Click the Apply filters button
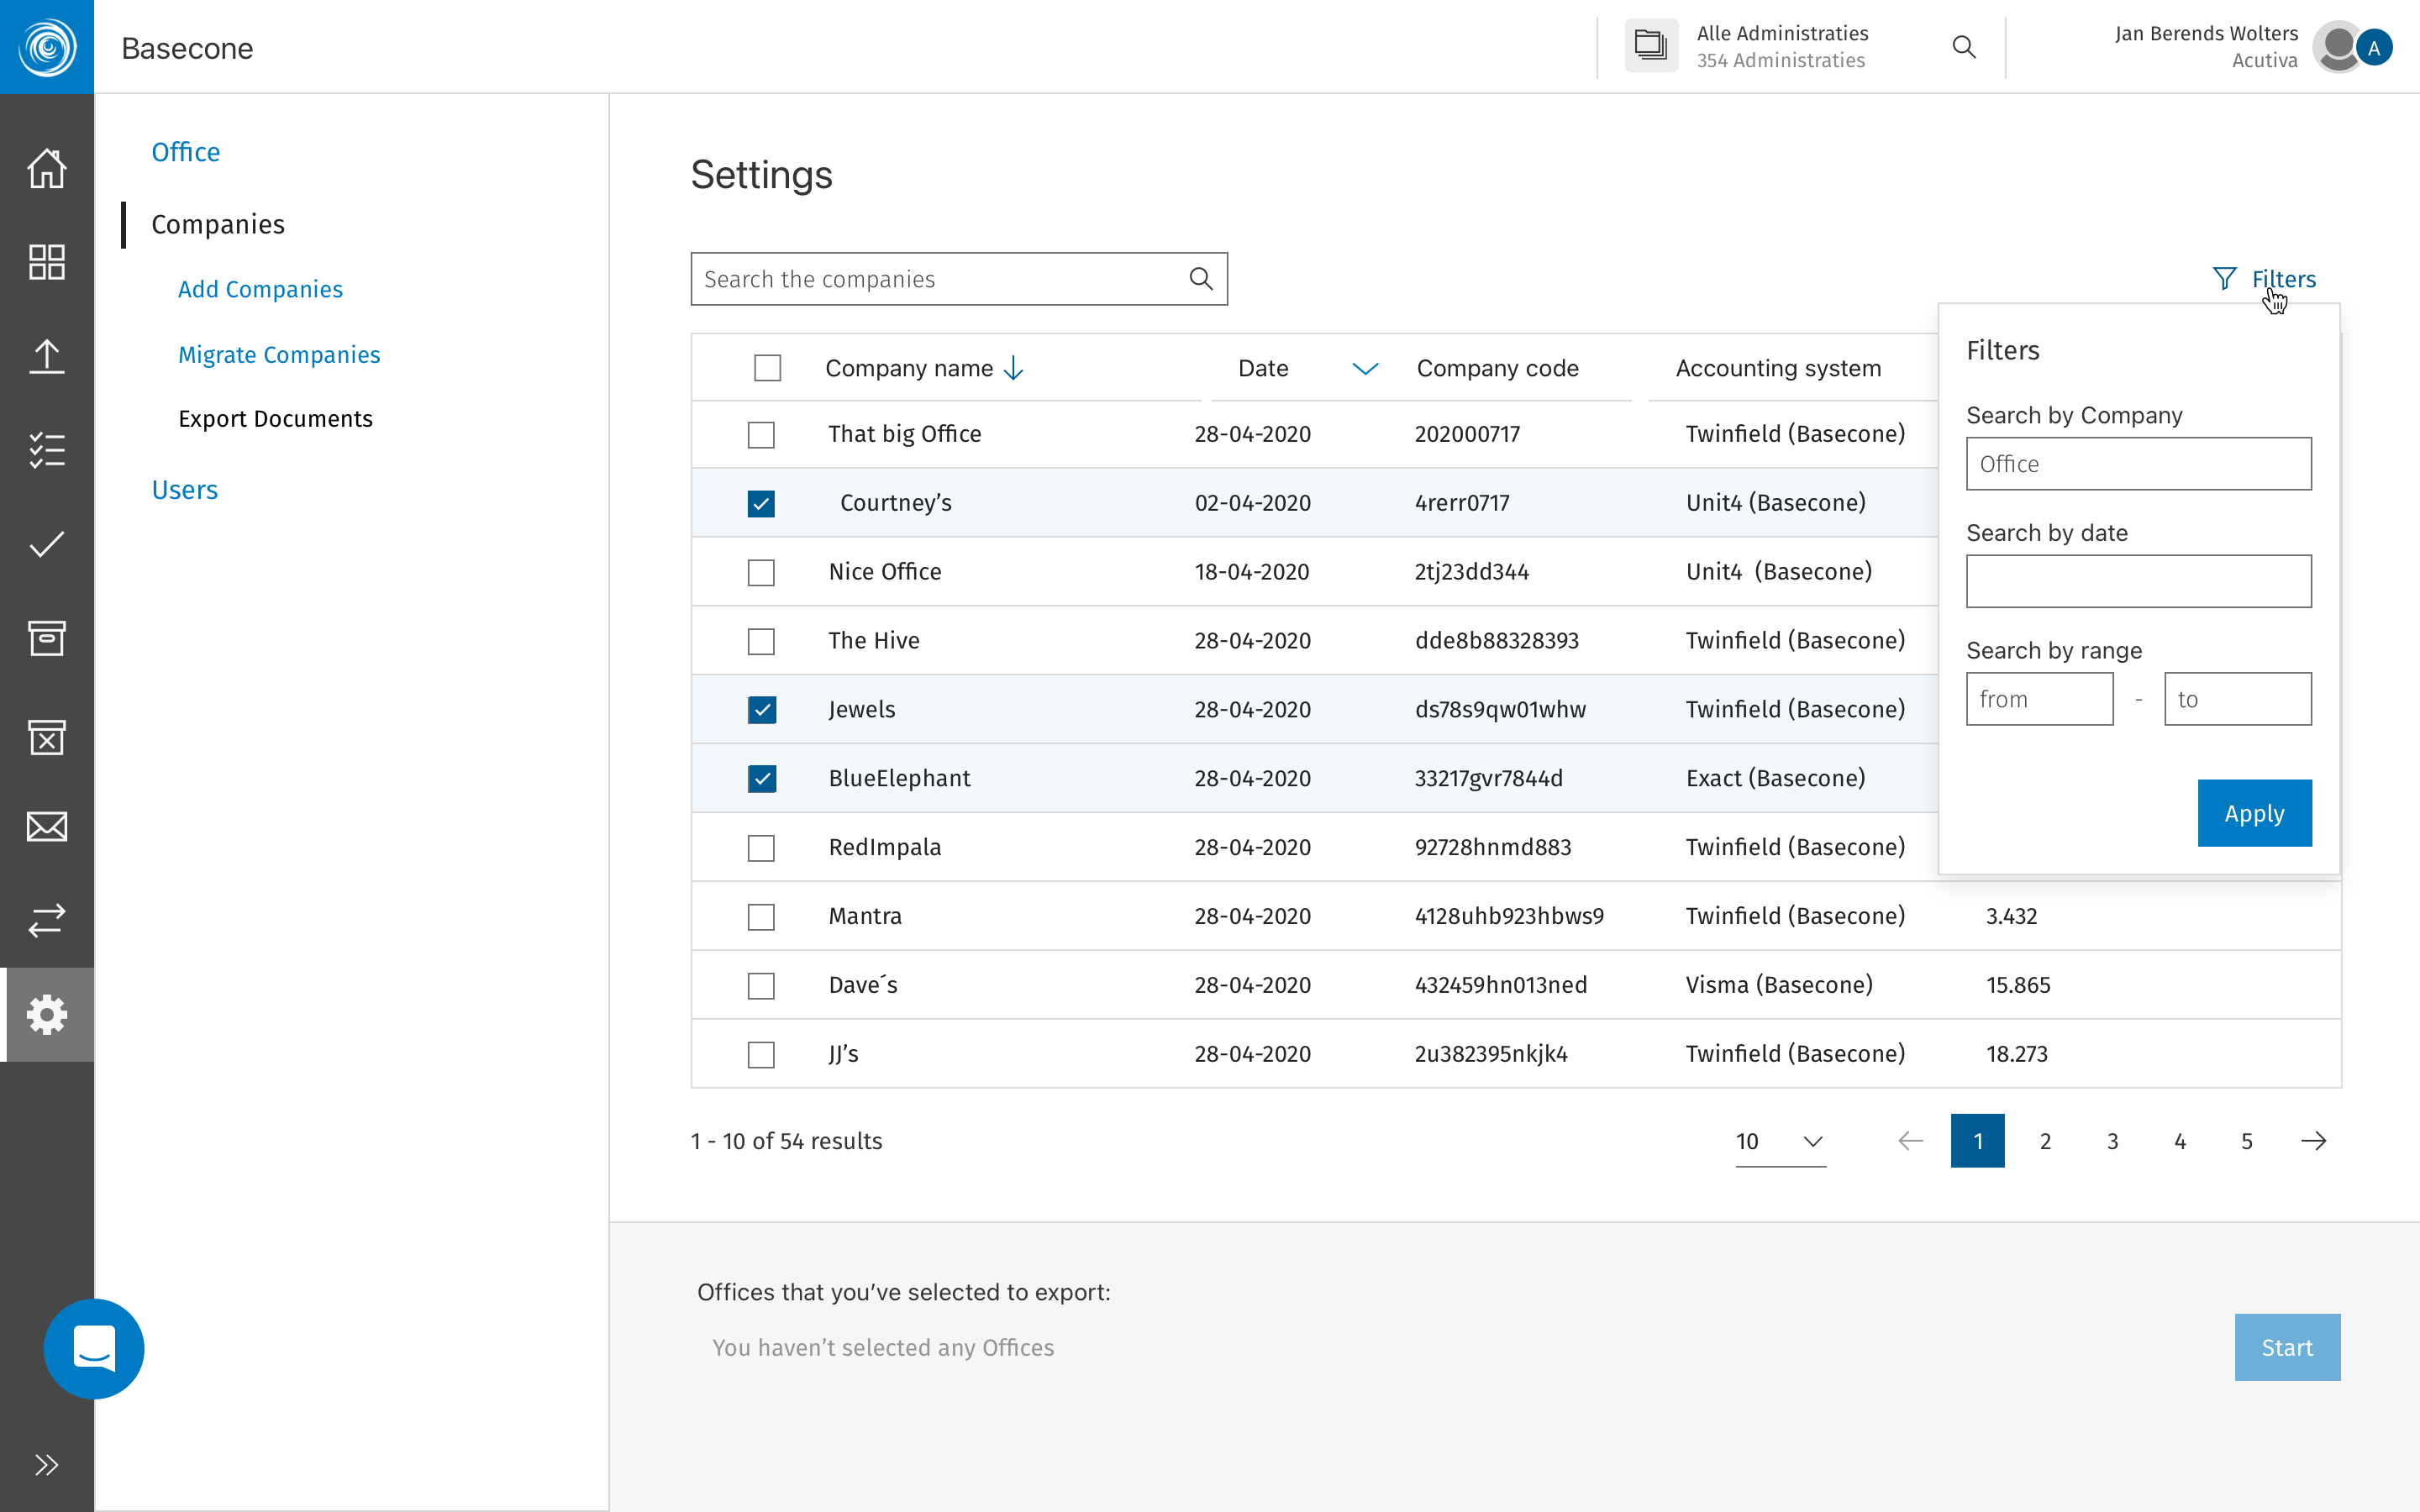Viewport: 2420px width, 1512px height. 2254,813
